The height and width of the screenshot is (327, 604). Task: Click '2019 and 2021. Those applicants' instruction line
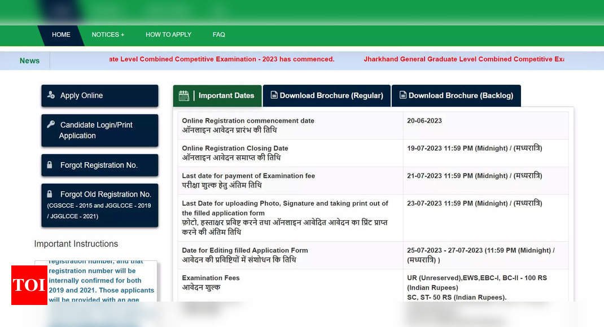pyautogui.click(x=101, y=290)
